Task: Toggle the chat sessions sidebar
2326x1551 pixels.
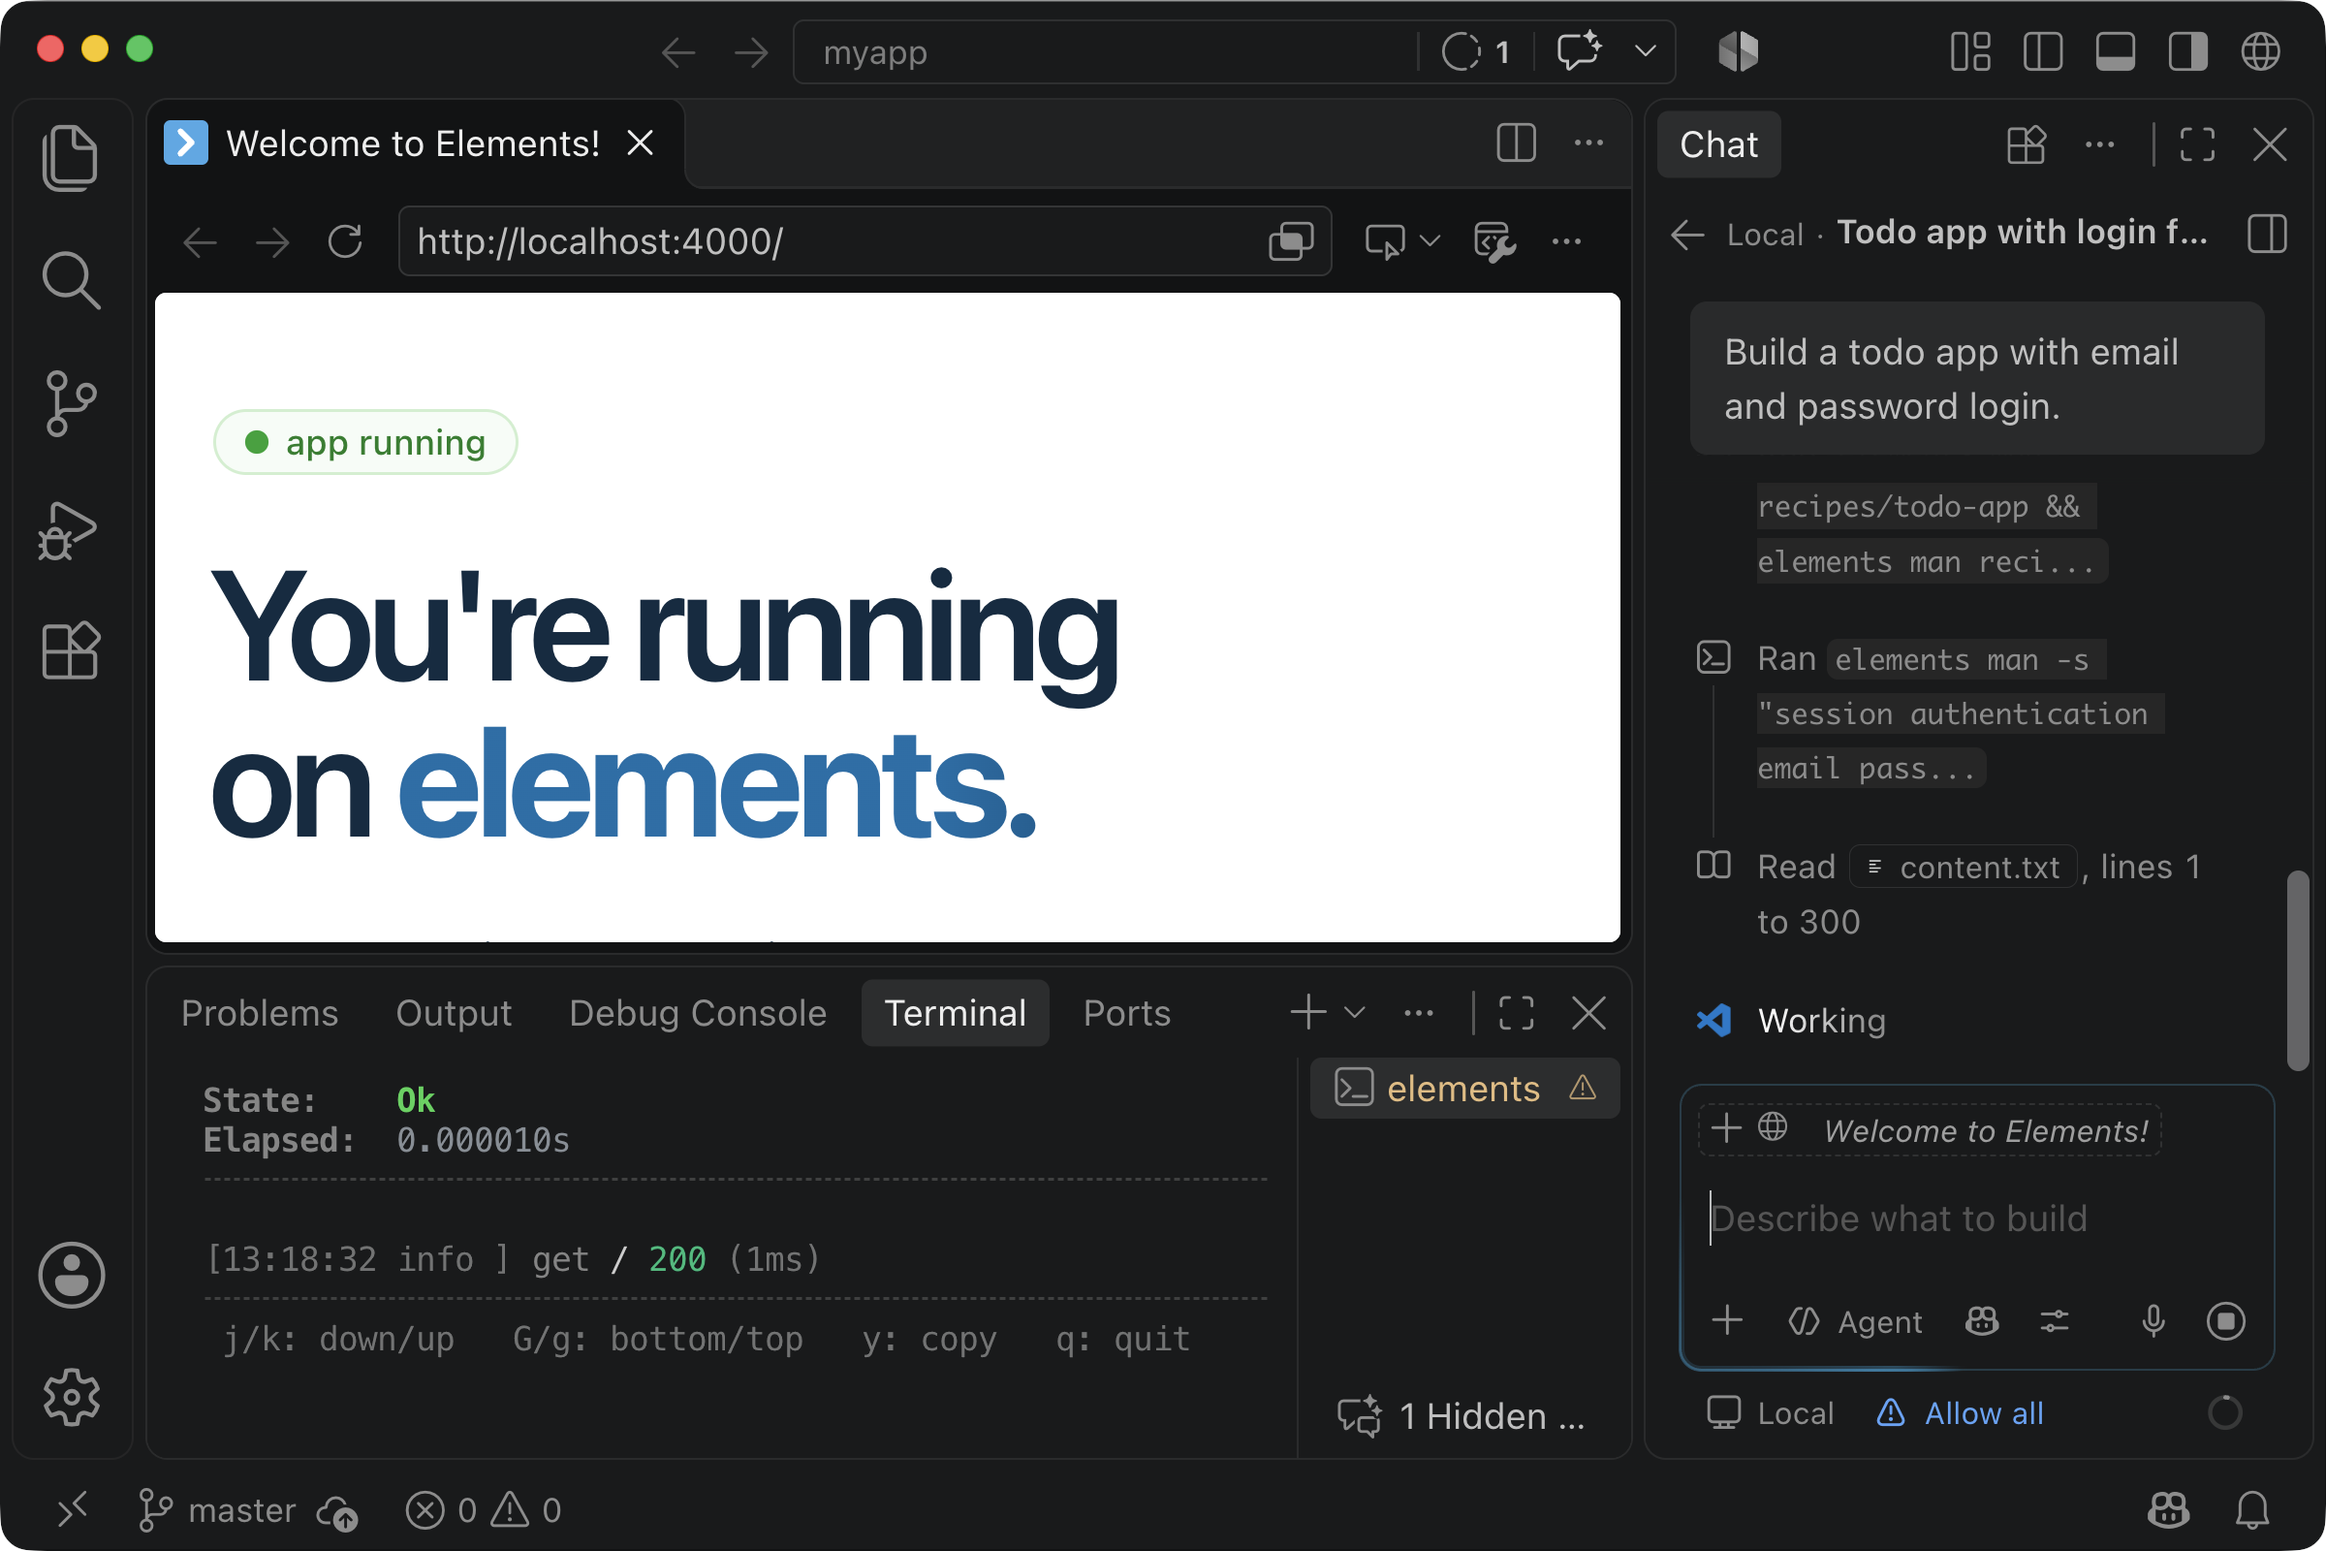Action: click(2267, 234)
